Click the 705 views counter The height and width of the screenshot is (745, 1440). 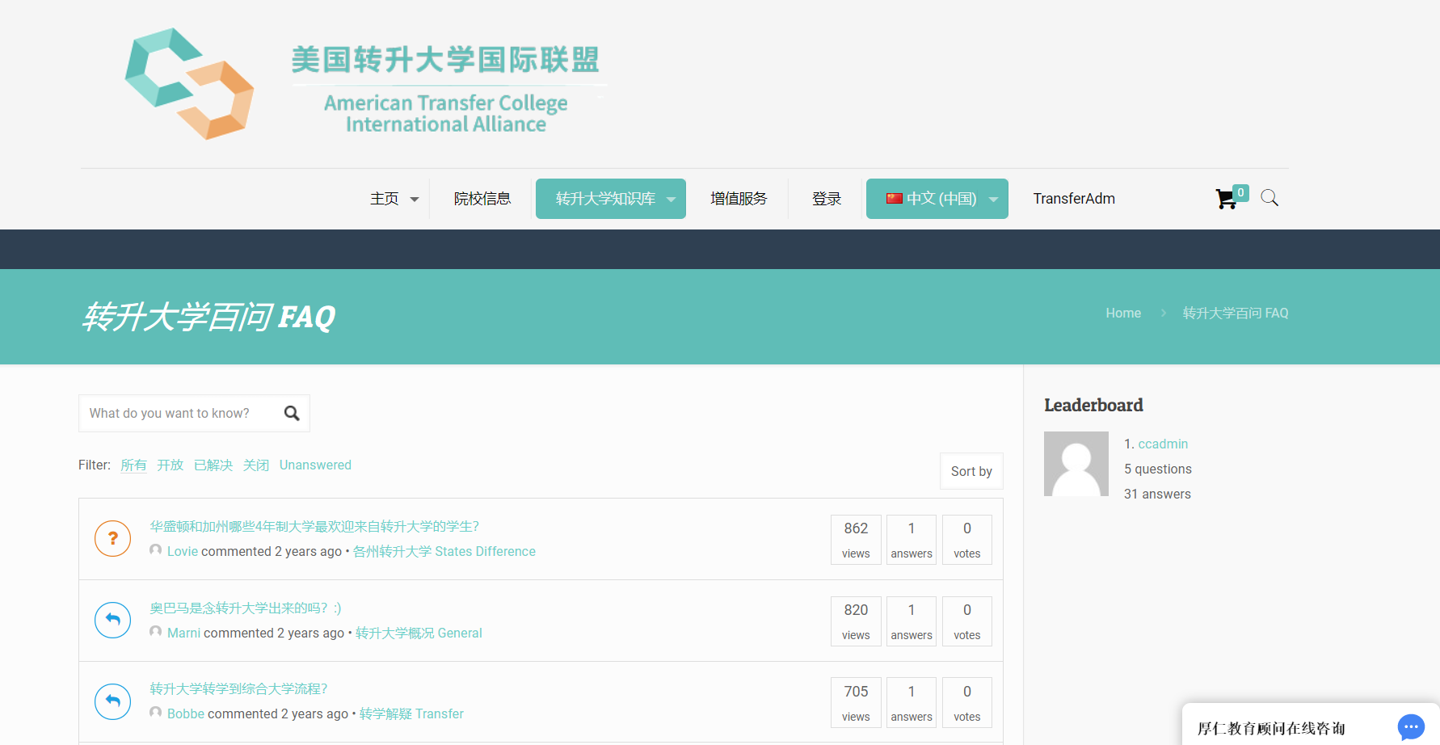pos(856,703)
